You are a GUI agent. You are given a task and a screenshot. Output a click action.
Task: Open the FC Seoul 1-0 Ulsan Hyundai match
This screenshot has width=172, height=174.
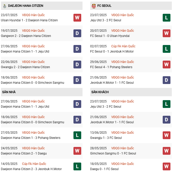(x=110, y=36)
